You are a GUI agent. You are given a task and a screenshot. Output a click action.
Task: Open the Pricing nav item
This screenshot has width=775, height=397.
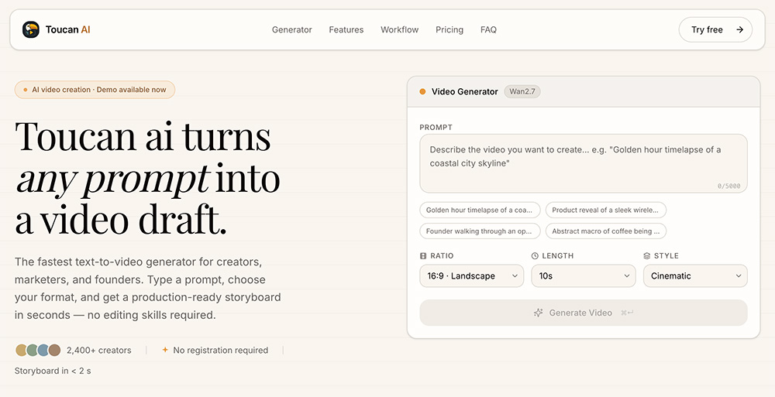click(449, 29)
